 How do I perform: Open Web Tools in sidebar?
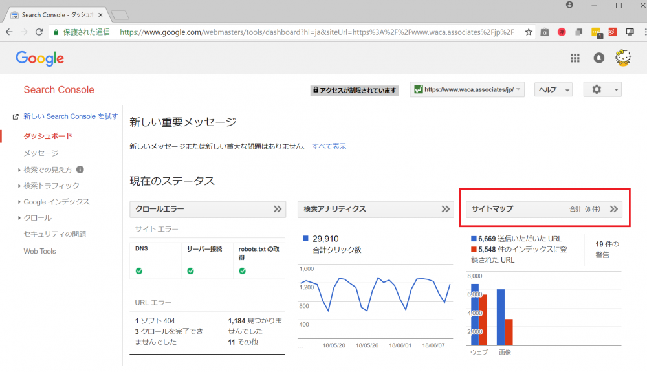[39, 251]
